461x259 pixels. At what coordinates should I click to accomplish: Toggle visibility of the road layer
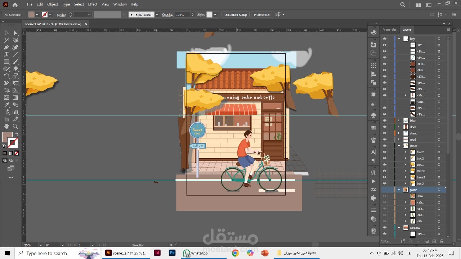coord(385,140)
